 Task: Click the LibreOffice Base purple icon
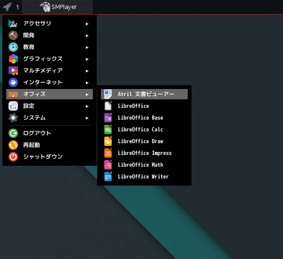(x=108, y=118)
